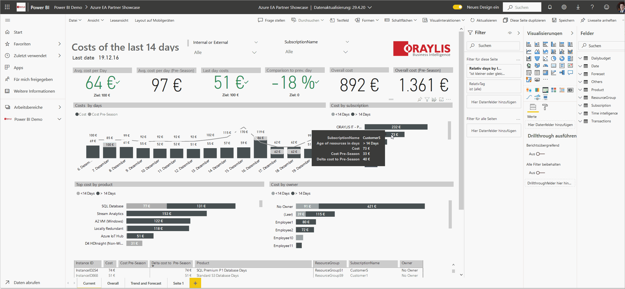Open help question mark icon
The height and width of the screenshot is (289, 625).
point(592,7)
